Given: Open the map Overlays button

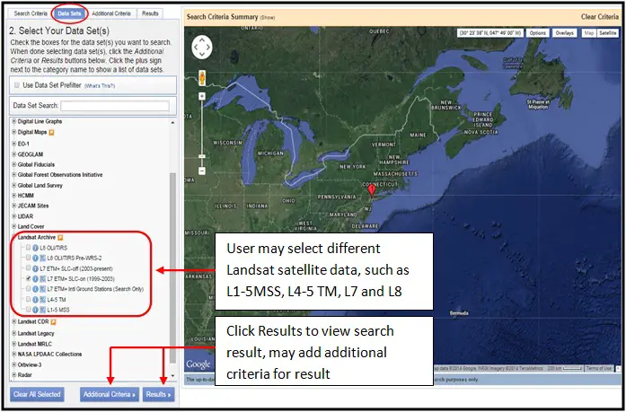Looking at the screenshot, I should pyautogui.click(x=565, y=33).
